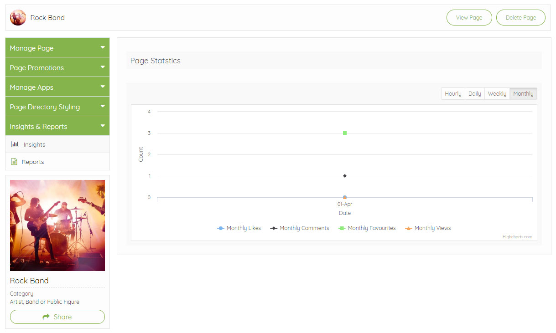The width and height of the screenshot is (556, 333).
Task: Click the Insights bar chart icon
Action: coord(15,144)
